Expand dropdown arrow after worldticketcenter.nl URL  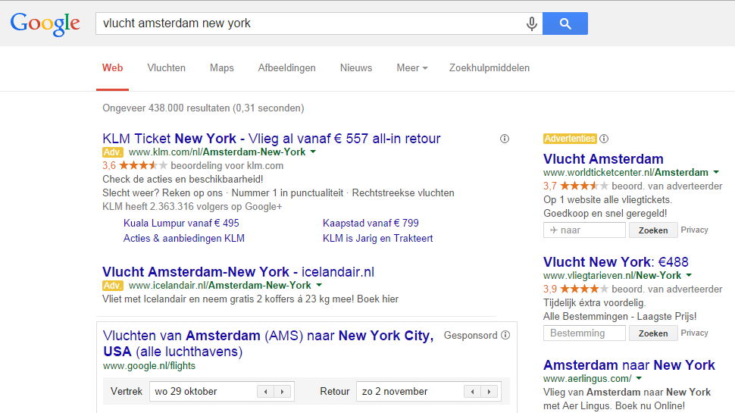716,173
